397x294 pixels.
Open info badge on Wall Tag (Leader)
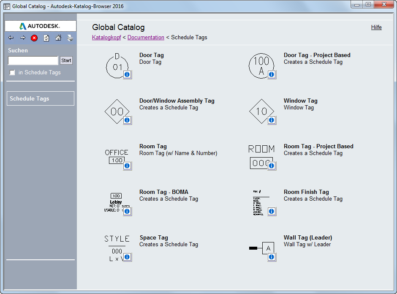tap(272, 257)
